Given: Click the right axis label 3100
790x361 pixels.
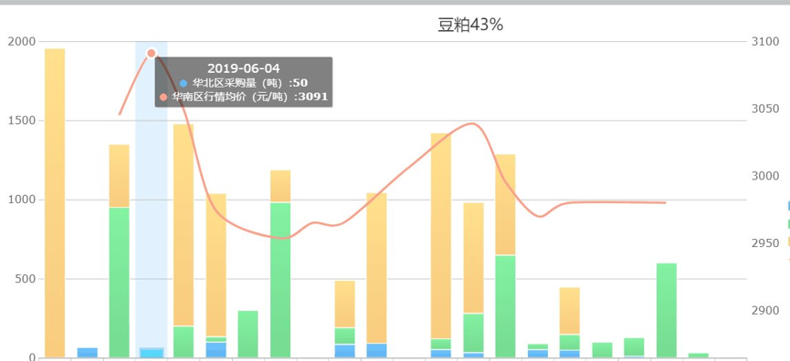Looking at the screenshot, I should coord(764,42).
